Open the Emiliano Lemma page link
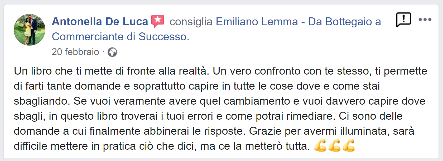Image resolution: width=443 pixels, height=161 pixels. (x=257, y=22)
